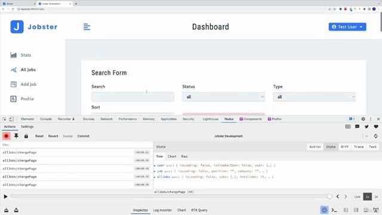Click the Search text input field
382x215 pixels.
pyautogui.click(x=133, y=97)
